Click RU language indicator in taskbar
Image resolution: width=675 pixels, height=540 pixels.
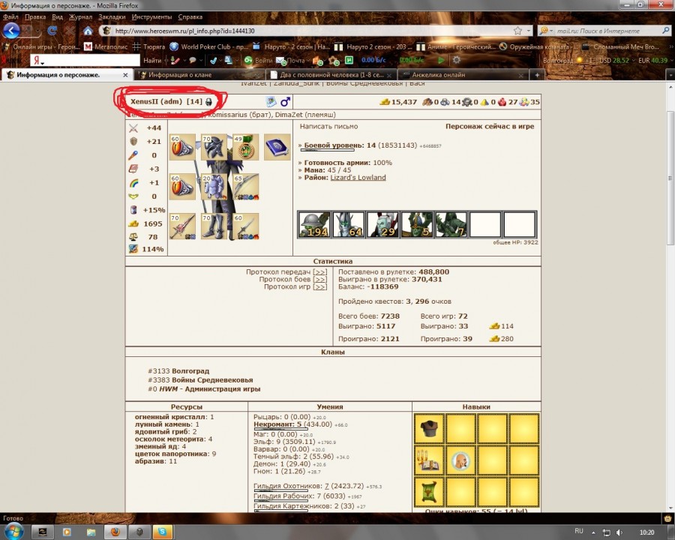point(579,532)
